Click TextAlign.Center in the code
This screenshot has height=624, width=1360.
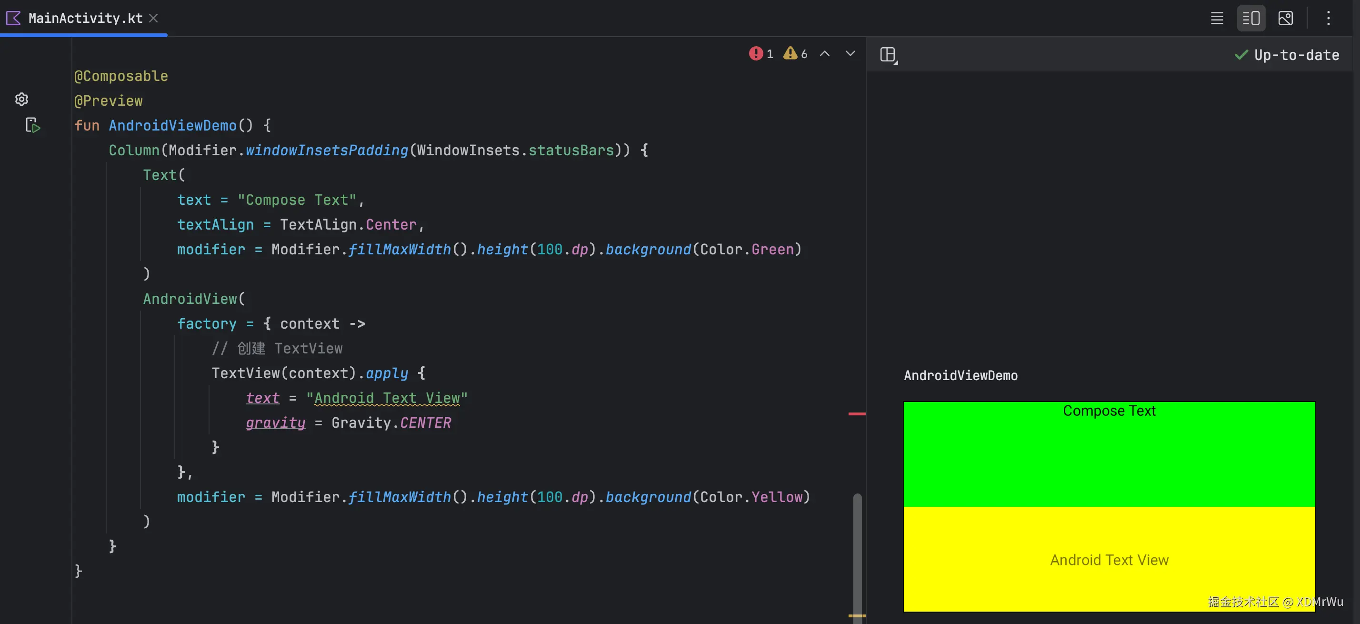[348, 225]
